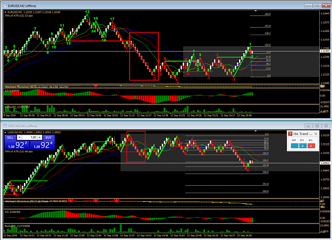Click the HA Trend panel logo icon

[290, 134]
